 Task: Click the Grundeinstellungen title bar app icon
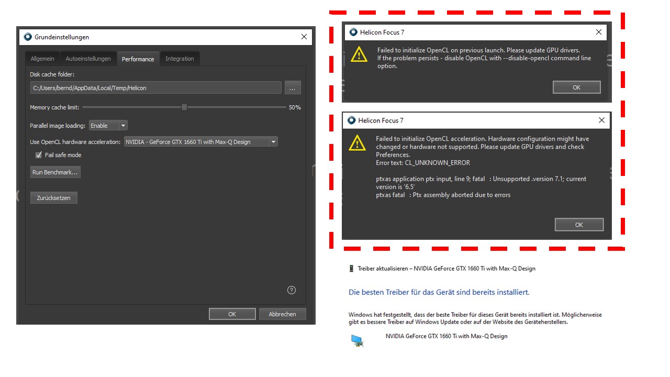pos(28,37)
